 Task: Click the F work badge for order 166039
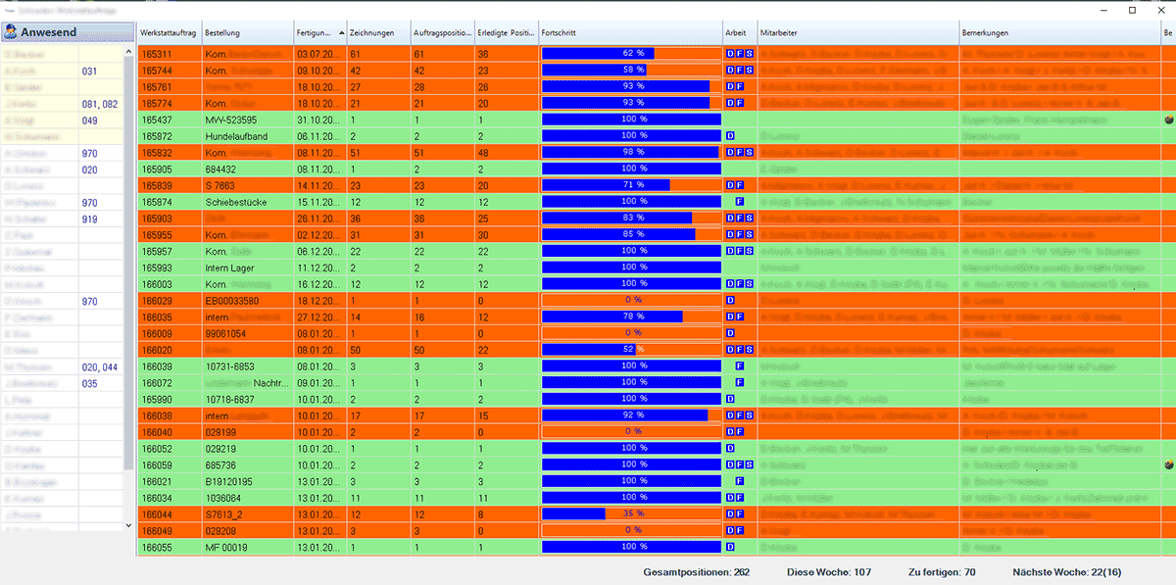(x=739, y=366)
